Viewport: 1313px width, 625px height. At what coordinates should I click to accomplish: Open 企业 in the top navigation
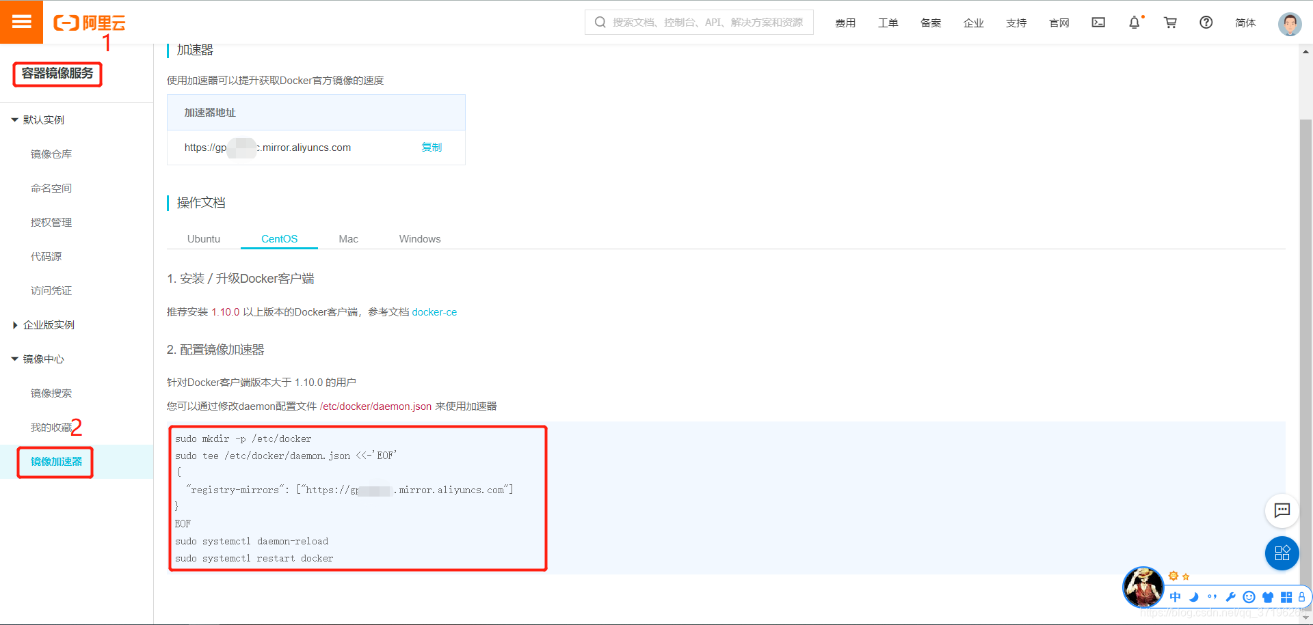click(973, 23)
